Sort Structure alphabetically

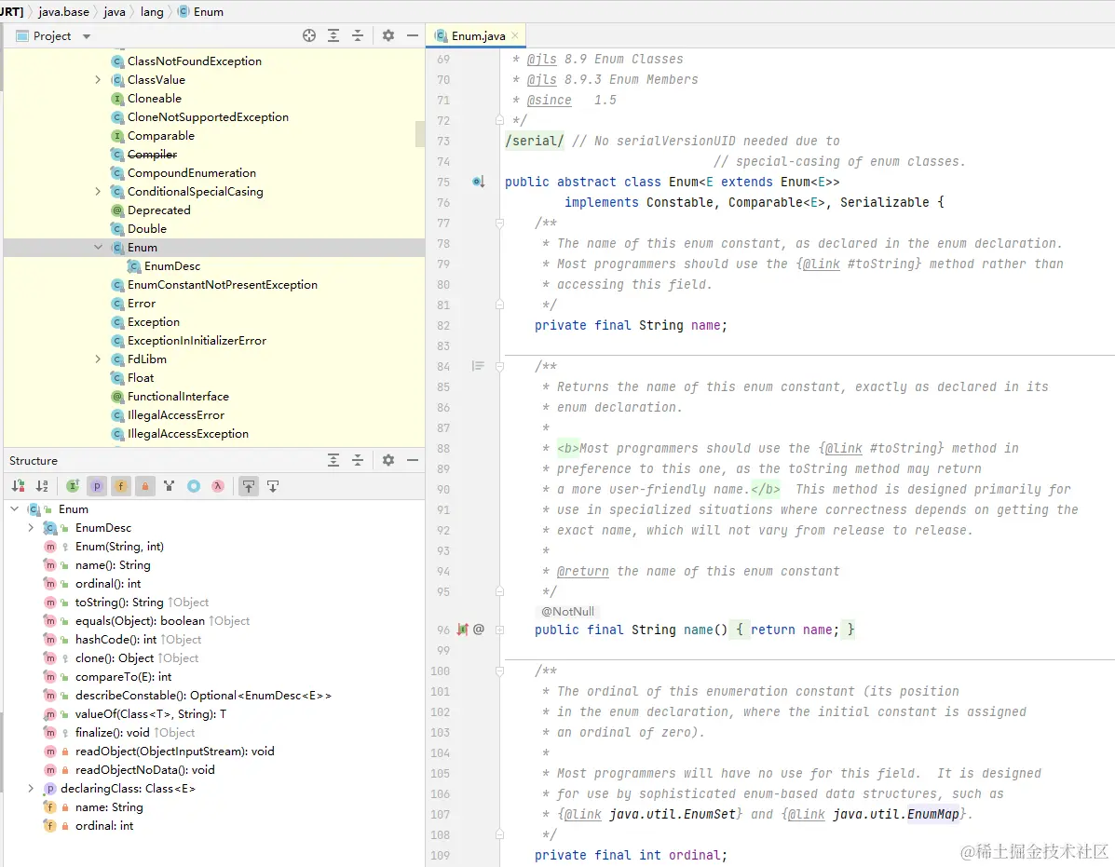[x=43, y=486]
